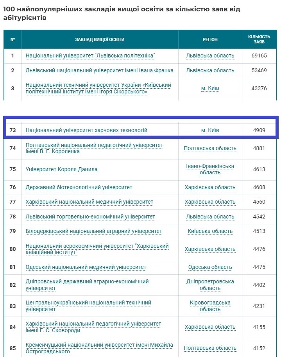
Task: Open Білоцерківський національний аграрний університет link
Action: pyautogui.click(x=94, y=231)
